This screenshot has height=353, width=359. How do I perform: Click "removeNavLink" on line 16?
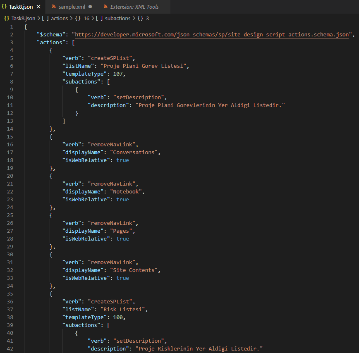112,145
